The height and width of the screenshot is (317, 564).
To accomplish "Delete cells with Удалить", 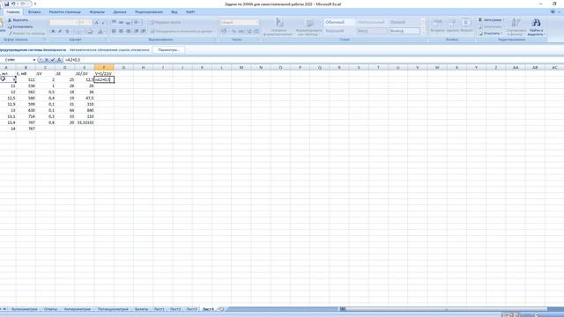I will [x=452, y=26].
